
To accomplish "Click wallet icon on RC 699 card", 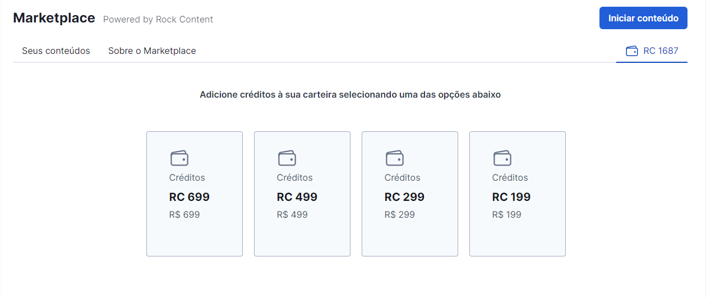I will (x=179, y=158).
